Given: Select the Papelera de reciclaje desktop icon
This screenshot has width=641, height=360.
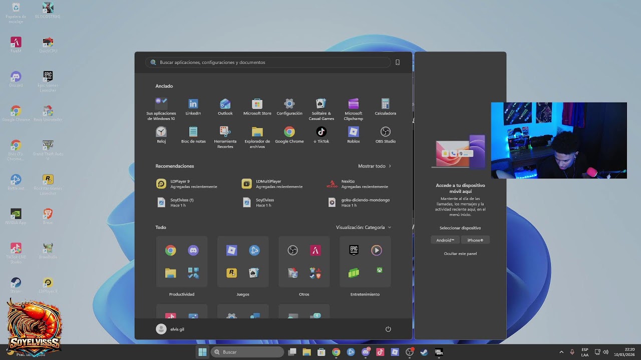Looking at the screenshot, I should coord(16,13).
